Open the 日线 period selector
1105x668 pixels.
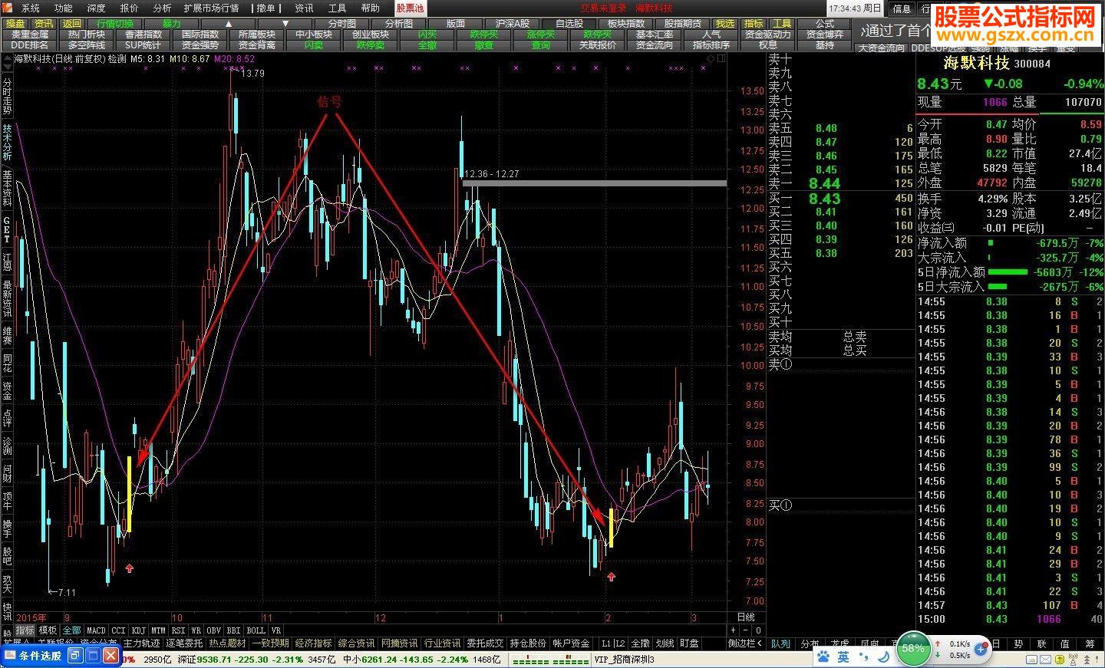point(745,617)
